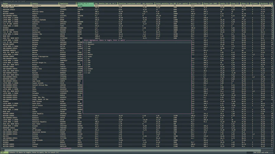Click the Other (%) column header
This screenshot has height=154, width=275.
pos(245,3)
